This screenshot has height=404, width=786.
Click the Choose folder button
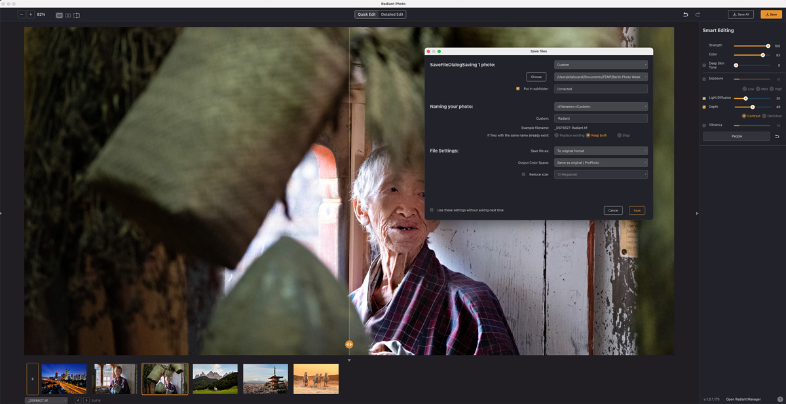[x=536, y=77]
